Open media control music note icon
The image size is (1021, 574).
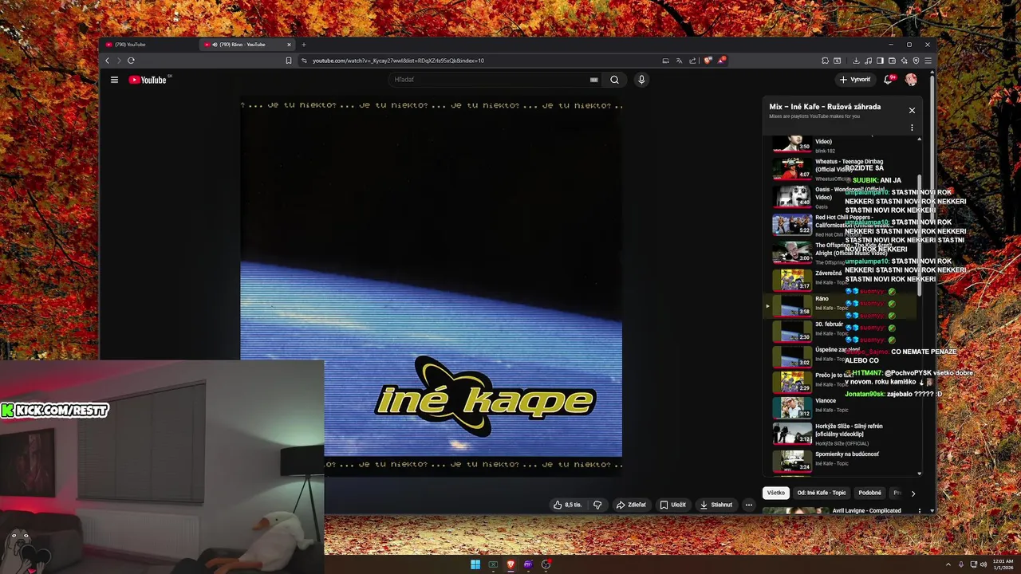coord(868,61)
